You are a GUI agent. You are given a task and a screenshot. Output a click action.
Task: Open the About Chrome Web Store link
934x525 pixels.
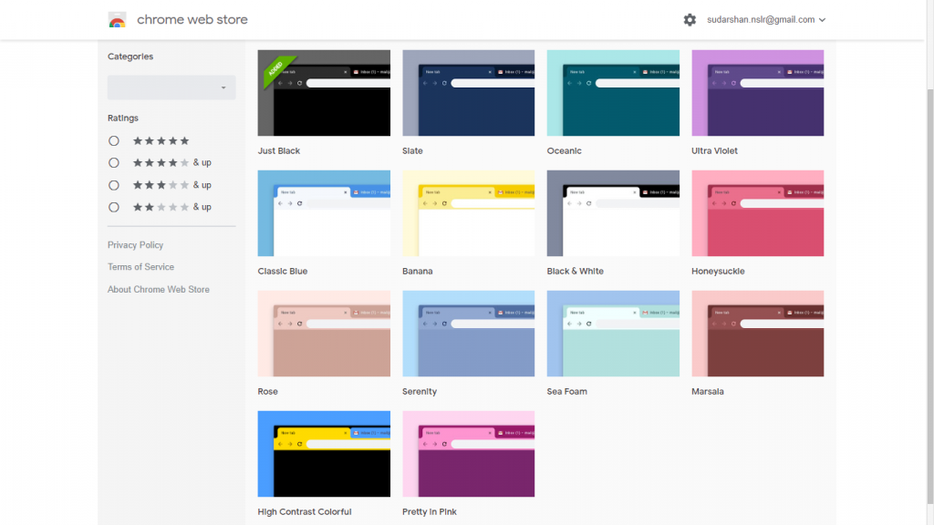pos(159,289)
